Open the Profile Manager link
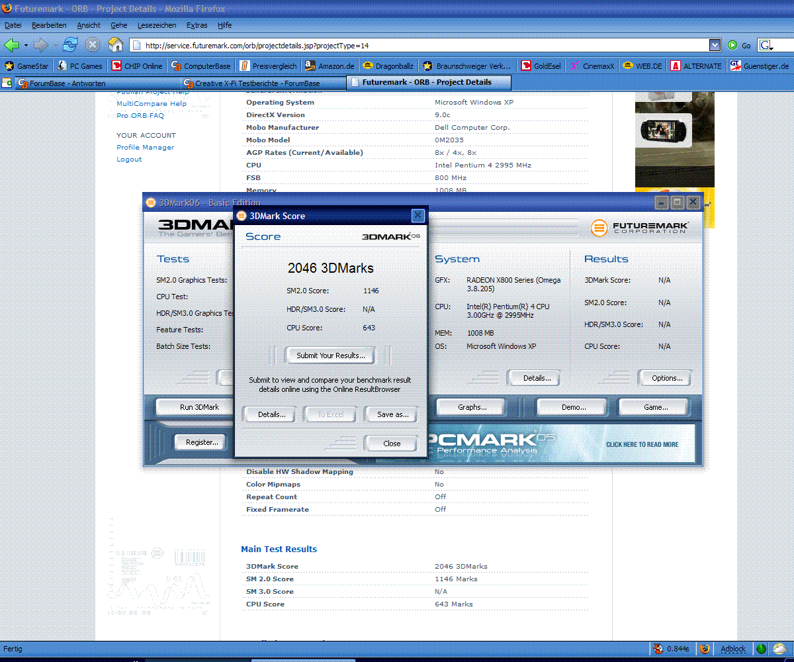 (146, 148)
